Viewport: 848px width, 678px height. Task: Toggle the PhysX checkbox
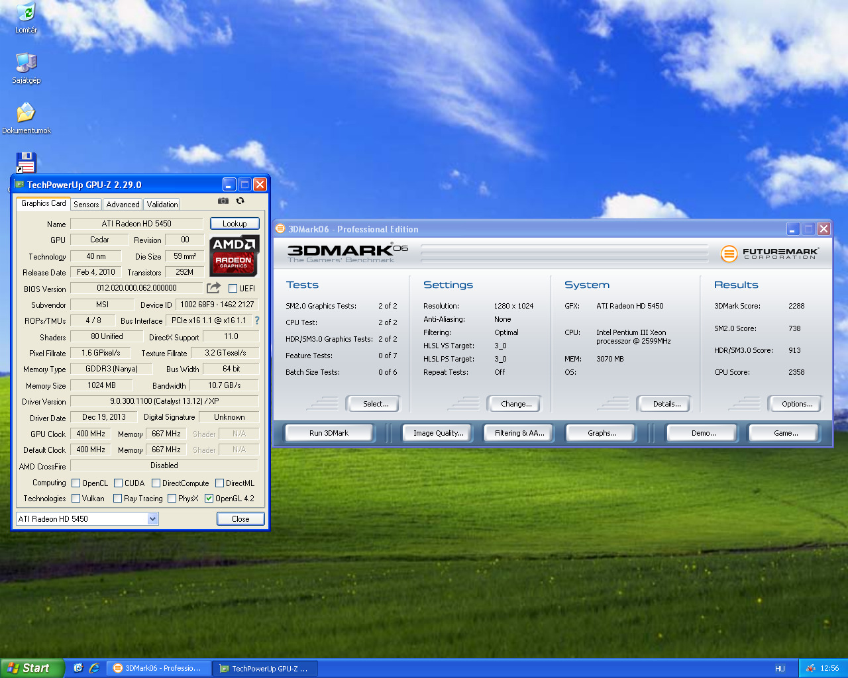172,499
